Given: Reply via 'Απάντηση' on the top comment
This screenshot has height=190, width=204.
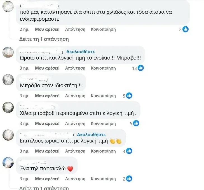Looking at the screenshot, I should (75, 29).
